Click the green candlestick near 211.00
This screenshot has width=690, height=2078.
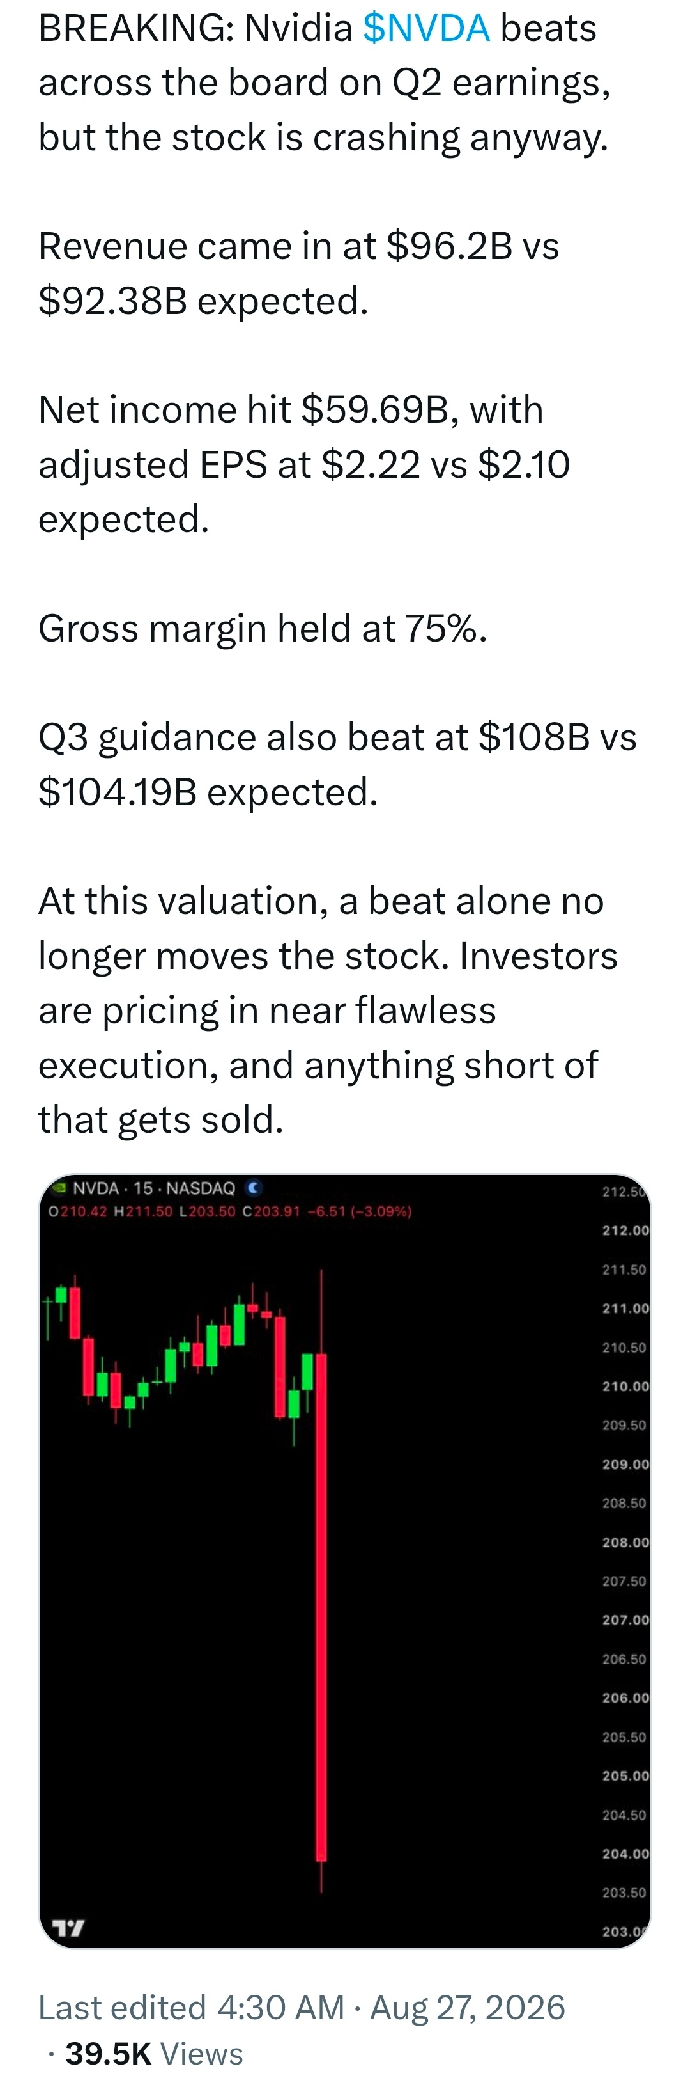click(238, 1325)
